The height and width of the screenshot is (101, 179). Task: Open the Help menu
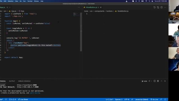coord(42,1)
